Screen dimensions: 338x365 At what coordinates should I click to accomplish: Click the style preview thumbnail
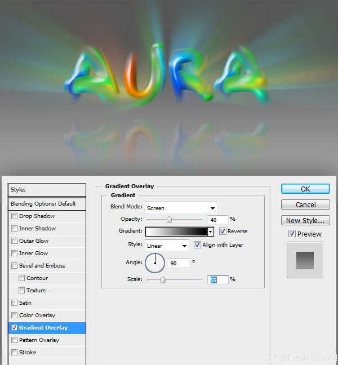(305, 260)
